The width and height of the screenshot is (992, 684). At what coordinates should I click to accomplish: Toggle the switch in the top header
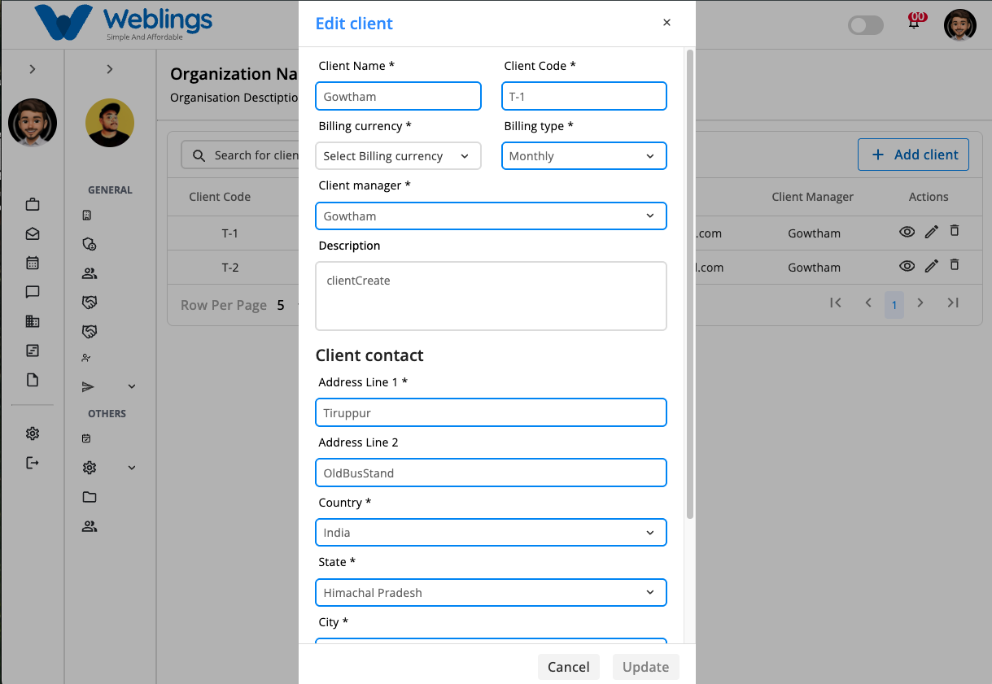(866, 25)
